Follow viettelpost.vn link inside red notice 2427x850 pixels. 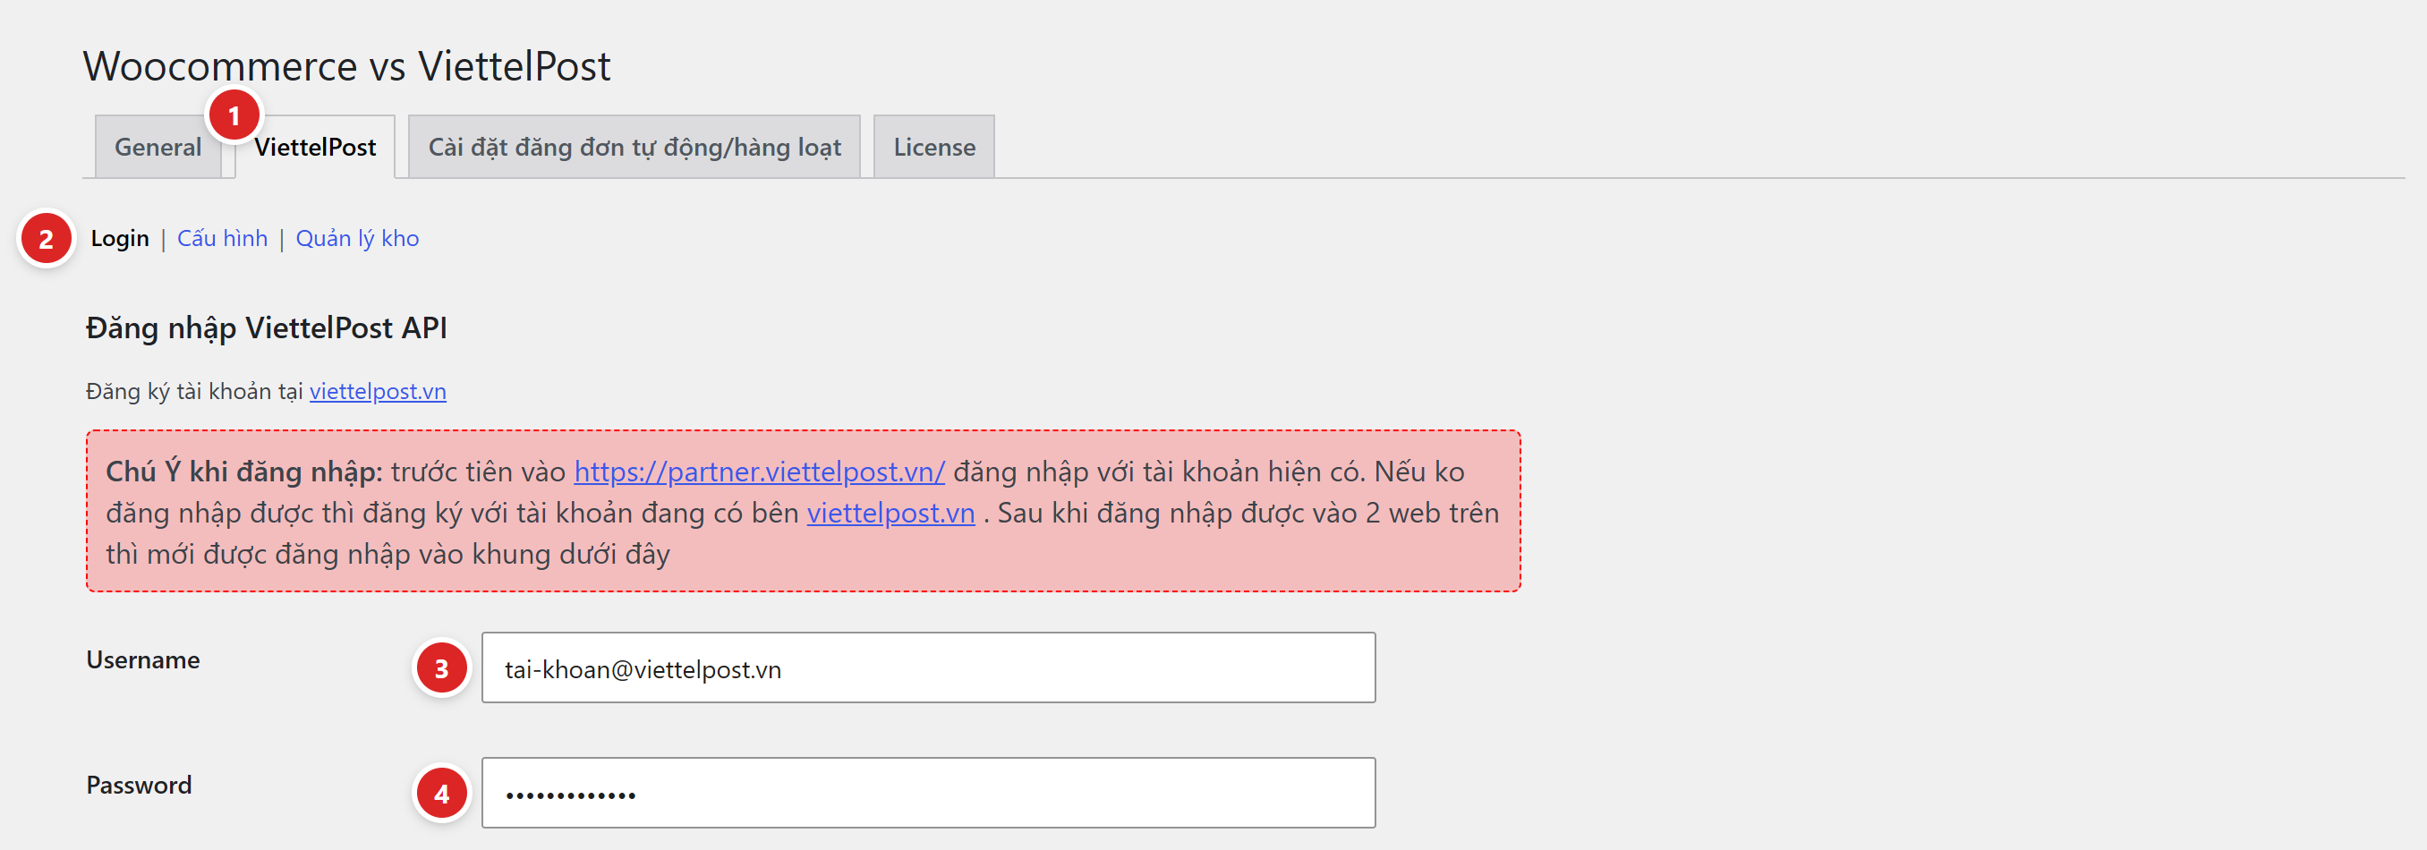(x=890, y=513)
